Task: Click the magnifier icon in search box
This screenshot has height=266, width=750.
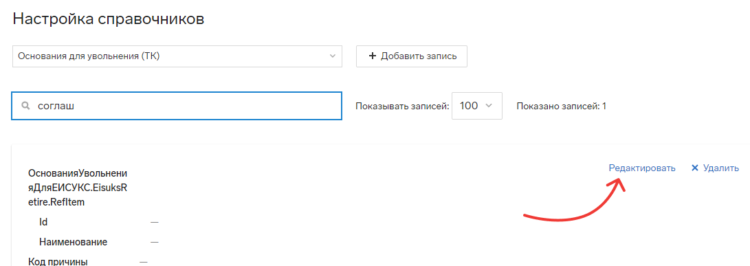Action: pyautogui.click(x=27, y=106)
